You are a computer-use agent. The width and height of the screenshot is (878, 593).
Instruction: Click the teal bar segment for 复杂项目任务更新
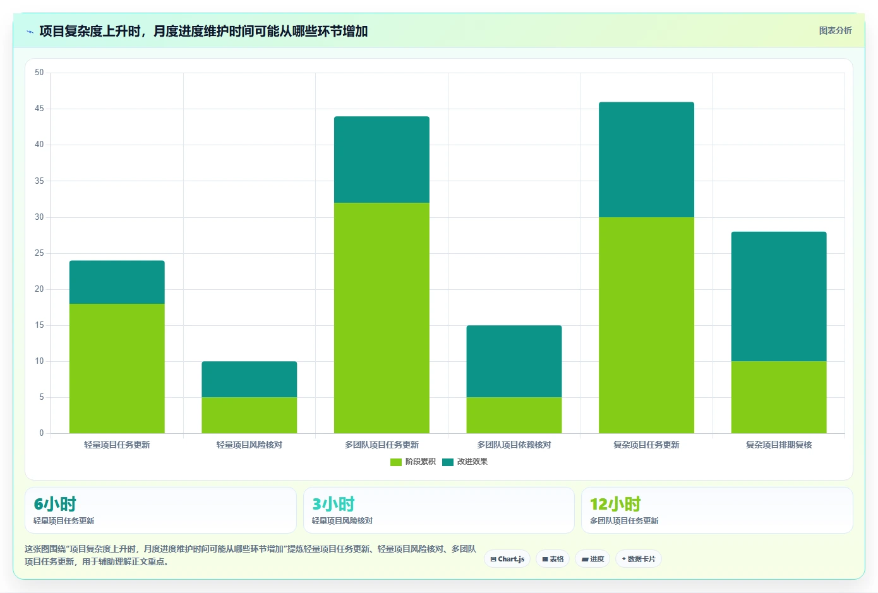tap(646, 160)
